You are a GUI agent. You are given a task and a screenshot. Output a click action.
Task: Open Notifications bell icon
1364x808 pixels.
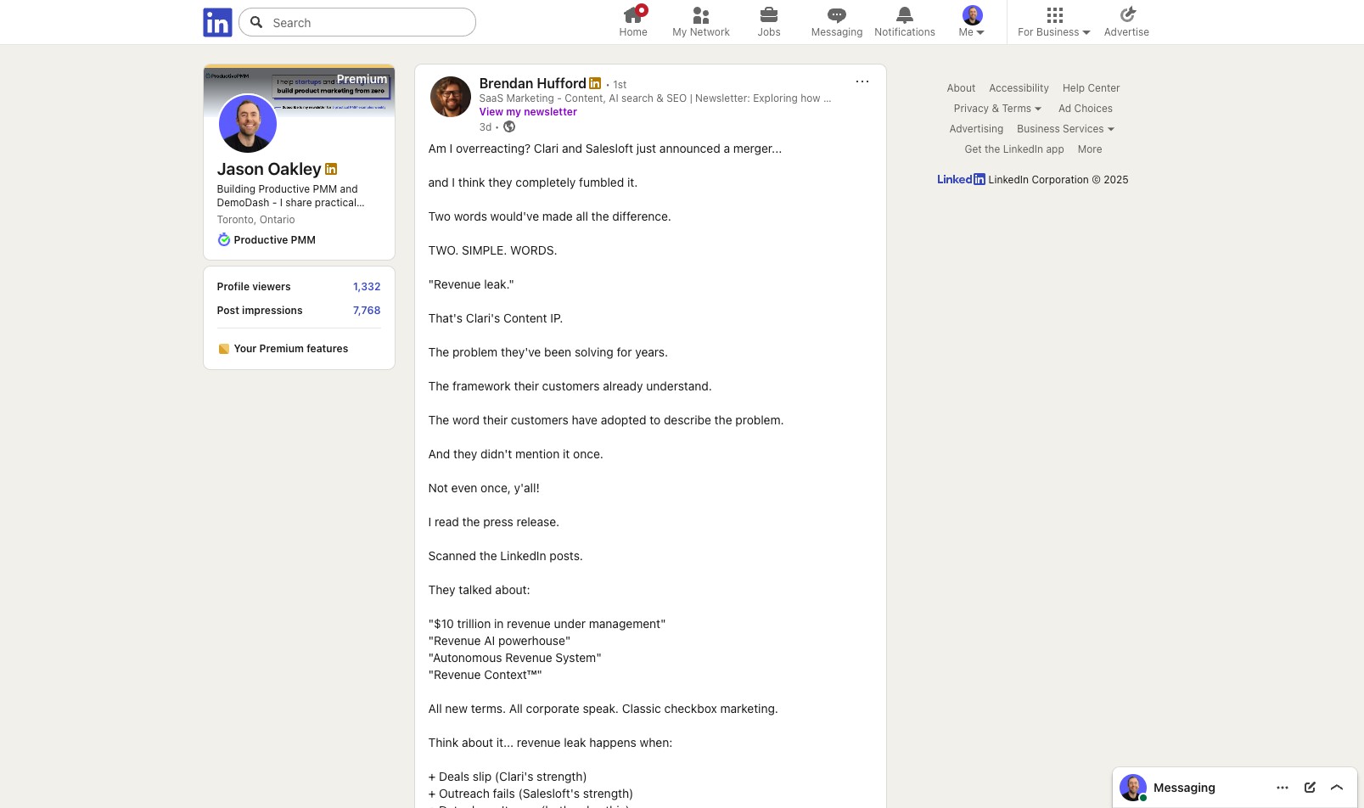(905, 14)
